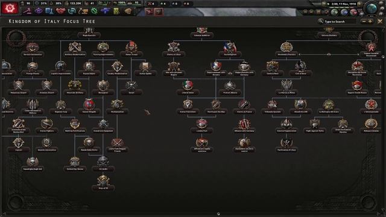Screen dimensions: 386x217
Task: Select the Claims on Libya focus
Action: coord(174,49)
